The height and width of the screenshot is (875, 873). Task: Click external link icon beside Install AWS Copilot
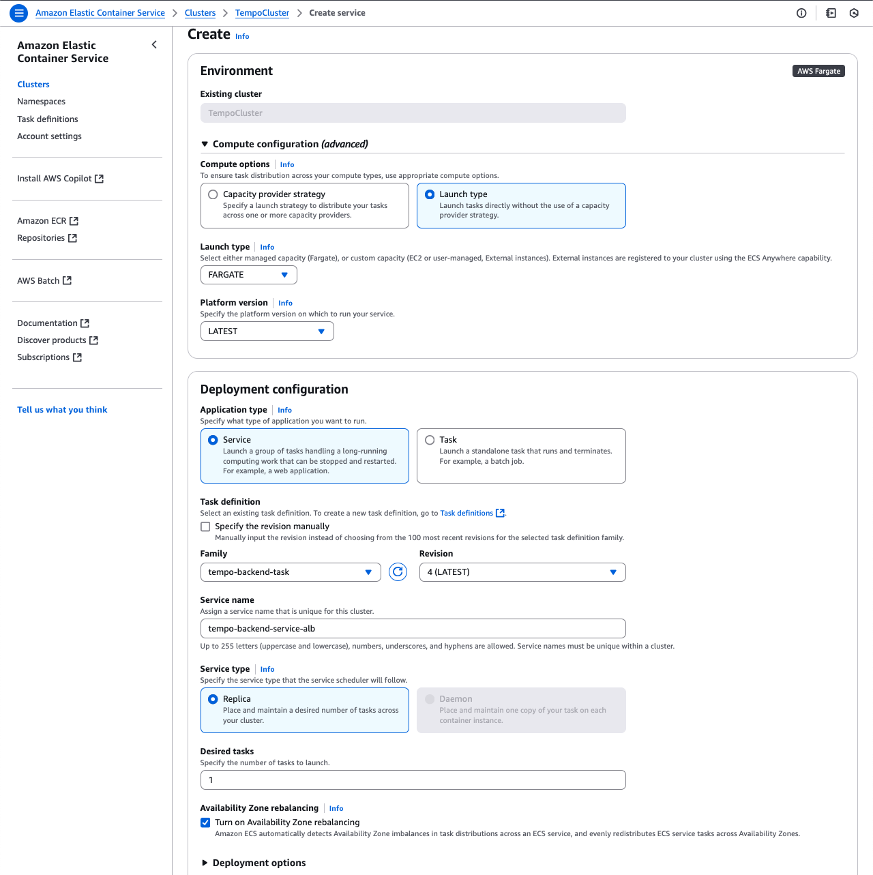99,179
